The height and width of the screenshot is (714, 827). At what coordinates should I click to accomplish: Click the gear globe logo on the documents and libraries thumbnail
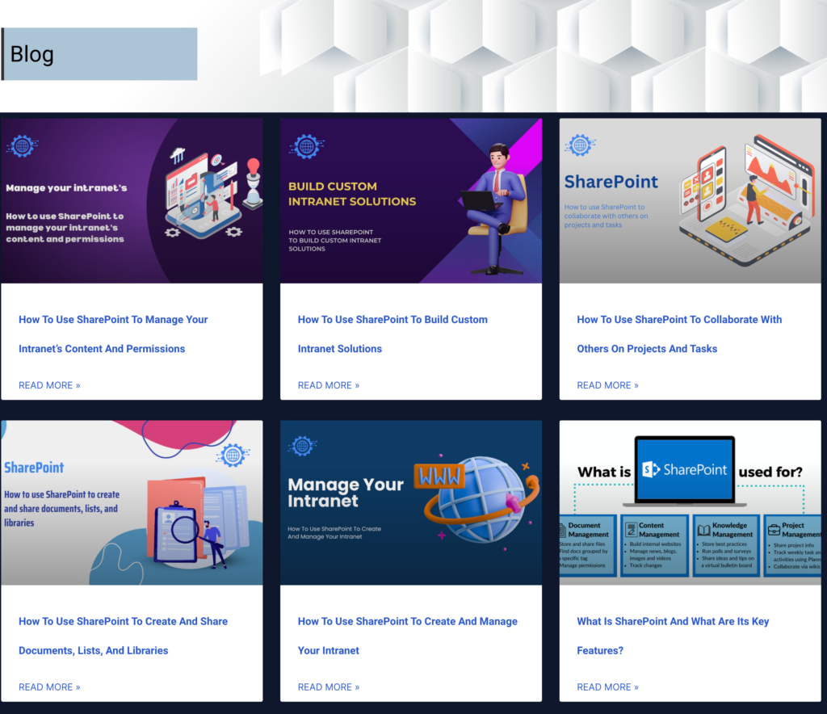(233, 455)
